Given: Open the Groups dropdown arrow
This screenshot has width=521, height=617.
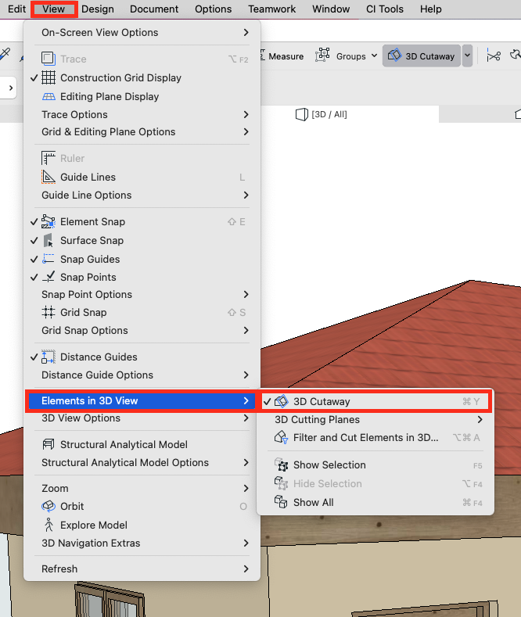Looking at the screenshot, I should tap(374, 56).
